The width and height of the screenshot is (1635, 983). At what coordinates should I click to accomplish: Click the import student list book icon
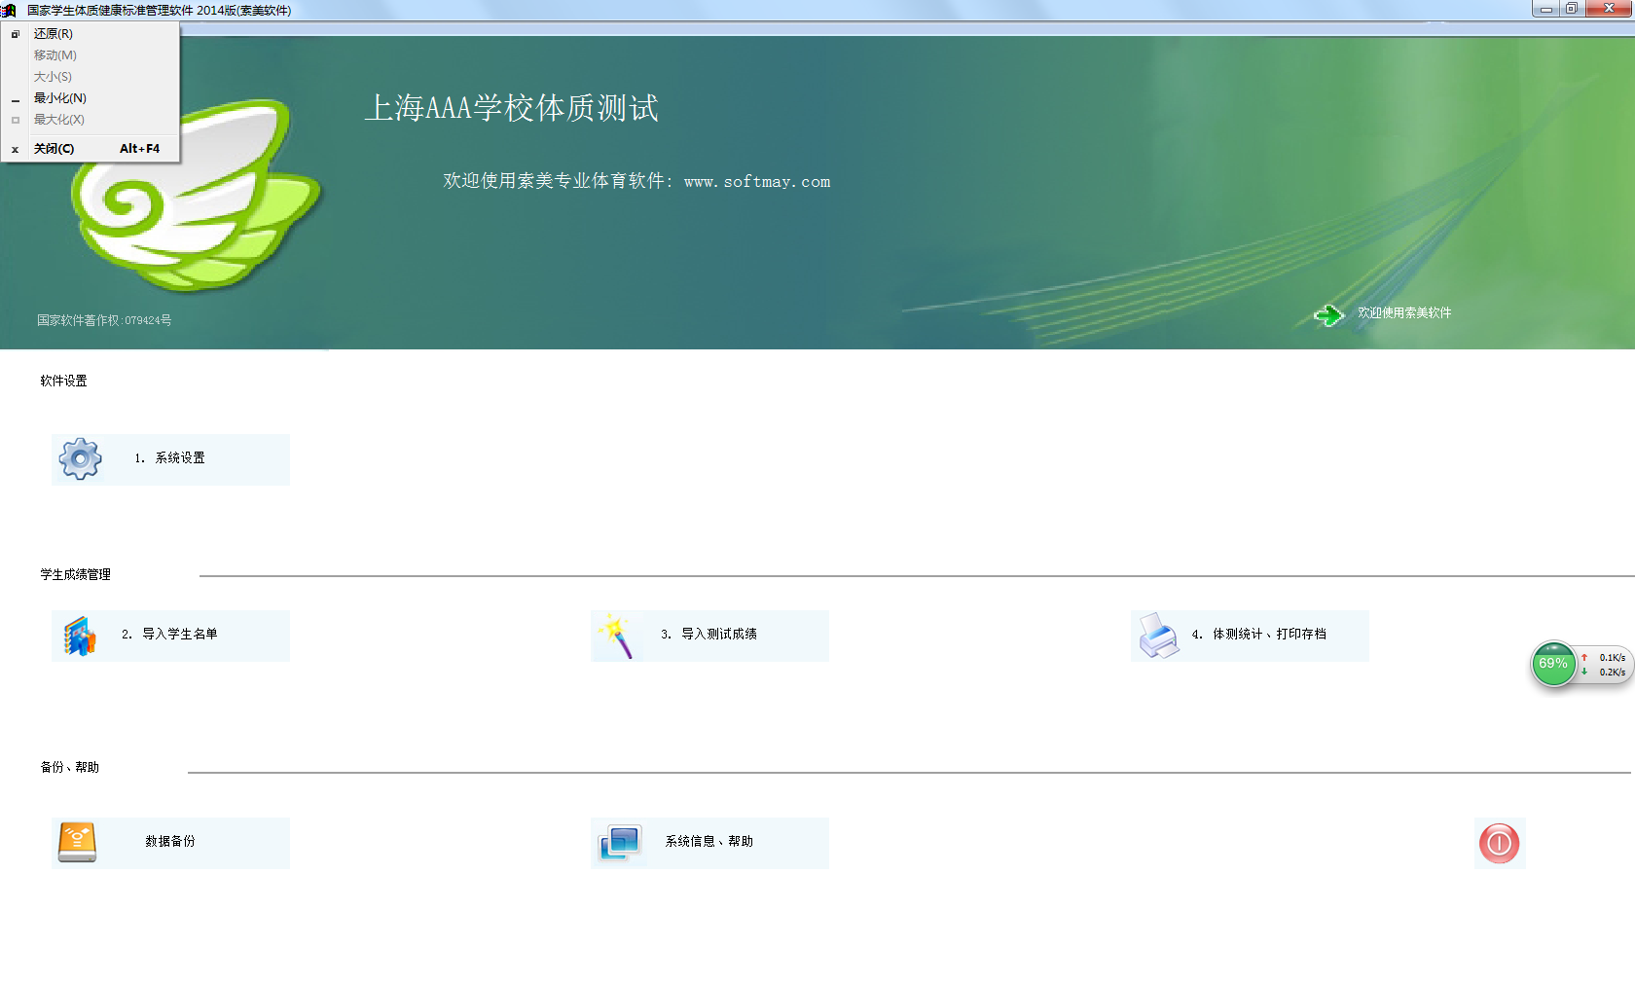tap(80, 636)
